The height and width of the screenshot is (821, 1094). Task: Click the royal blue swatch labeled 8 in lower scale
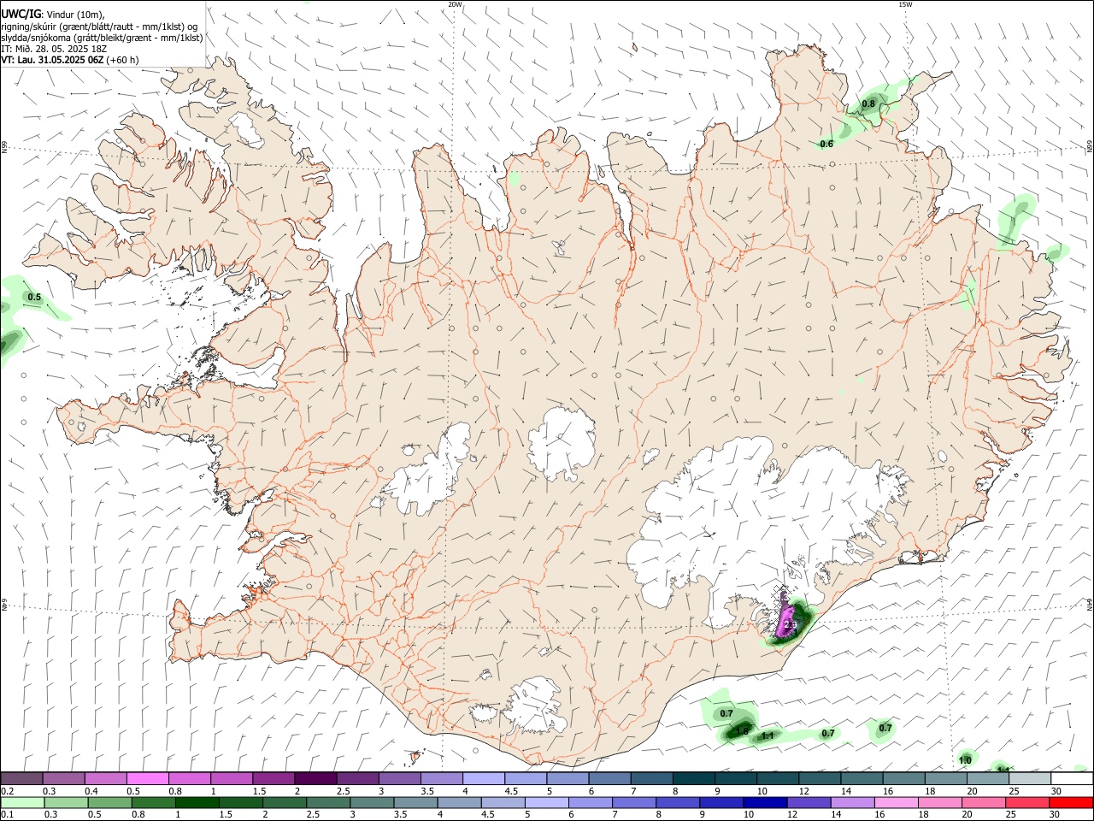coord(679,802)
